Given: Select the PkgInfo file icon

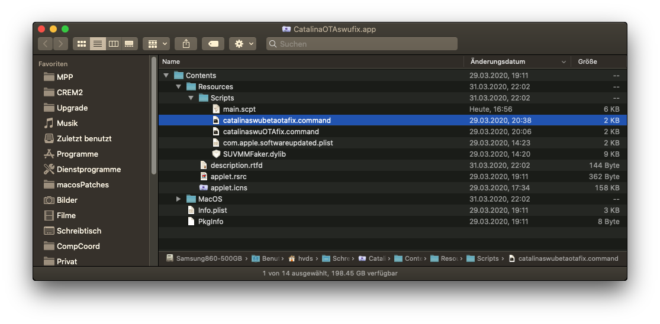Looking at the screenshot, I should [x=191, y=221].
